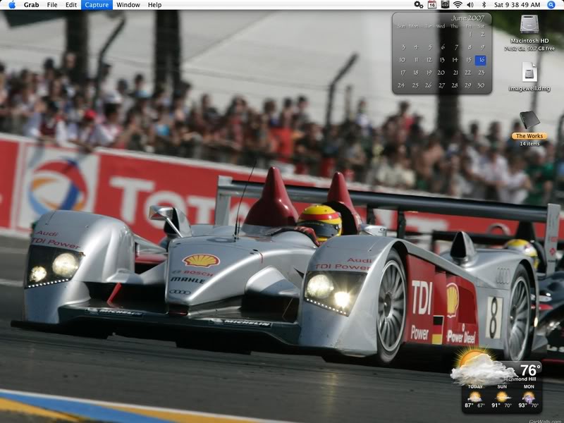Open the Edit menu
This screenshot has height=423, width=564.
coord(71,5)
